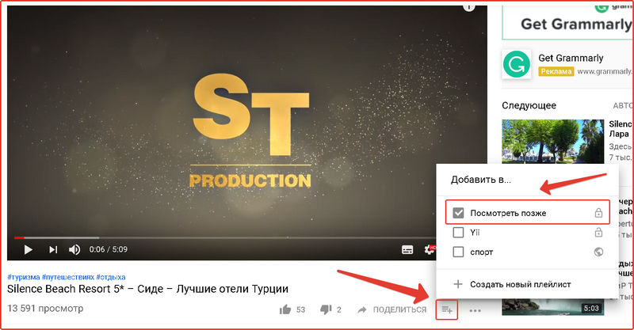This screenshot has height=330, width=634.
Task: Open the three-dot more actions menu
Action: (475, 311)
